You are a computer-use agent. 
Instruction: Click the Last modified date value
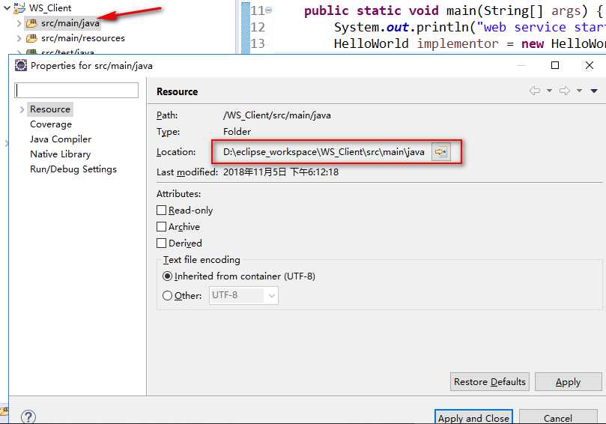(x=281, y=172)
